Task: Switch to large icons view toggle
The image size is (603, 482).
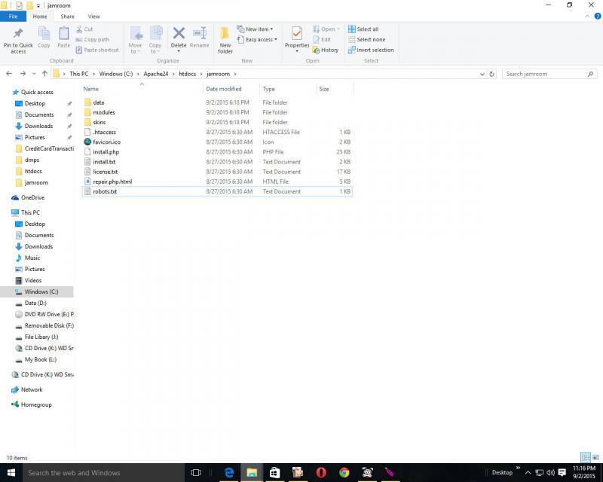Action: coord(595,457)
